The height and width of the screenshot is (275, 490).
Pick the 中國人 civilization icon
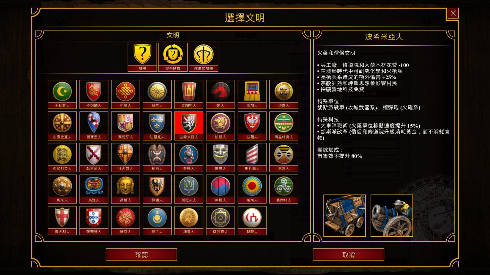[125, 94]
